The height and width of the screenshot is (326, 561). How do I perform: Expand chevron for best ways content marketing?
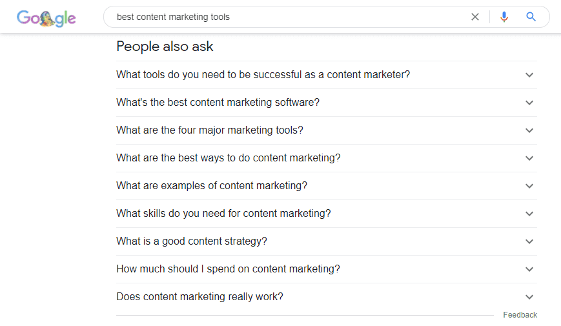point(529,158)
